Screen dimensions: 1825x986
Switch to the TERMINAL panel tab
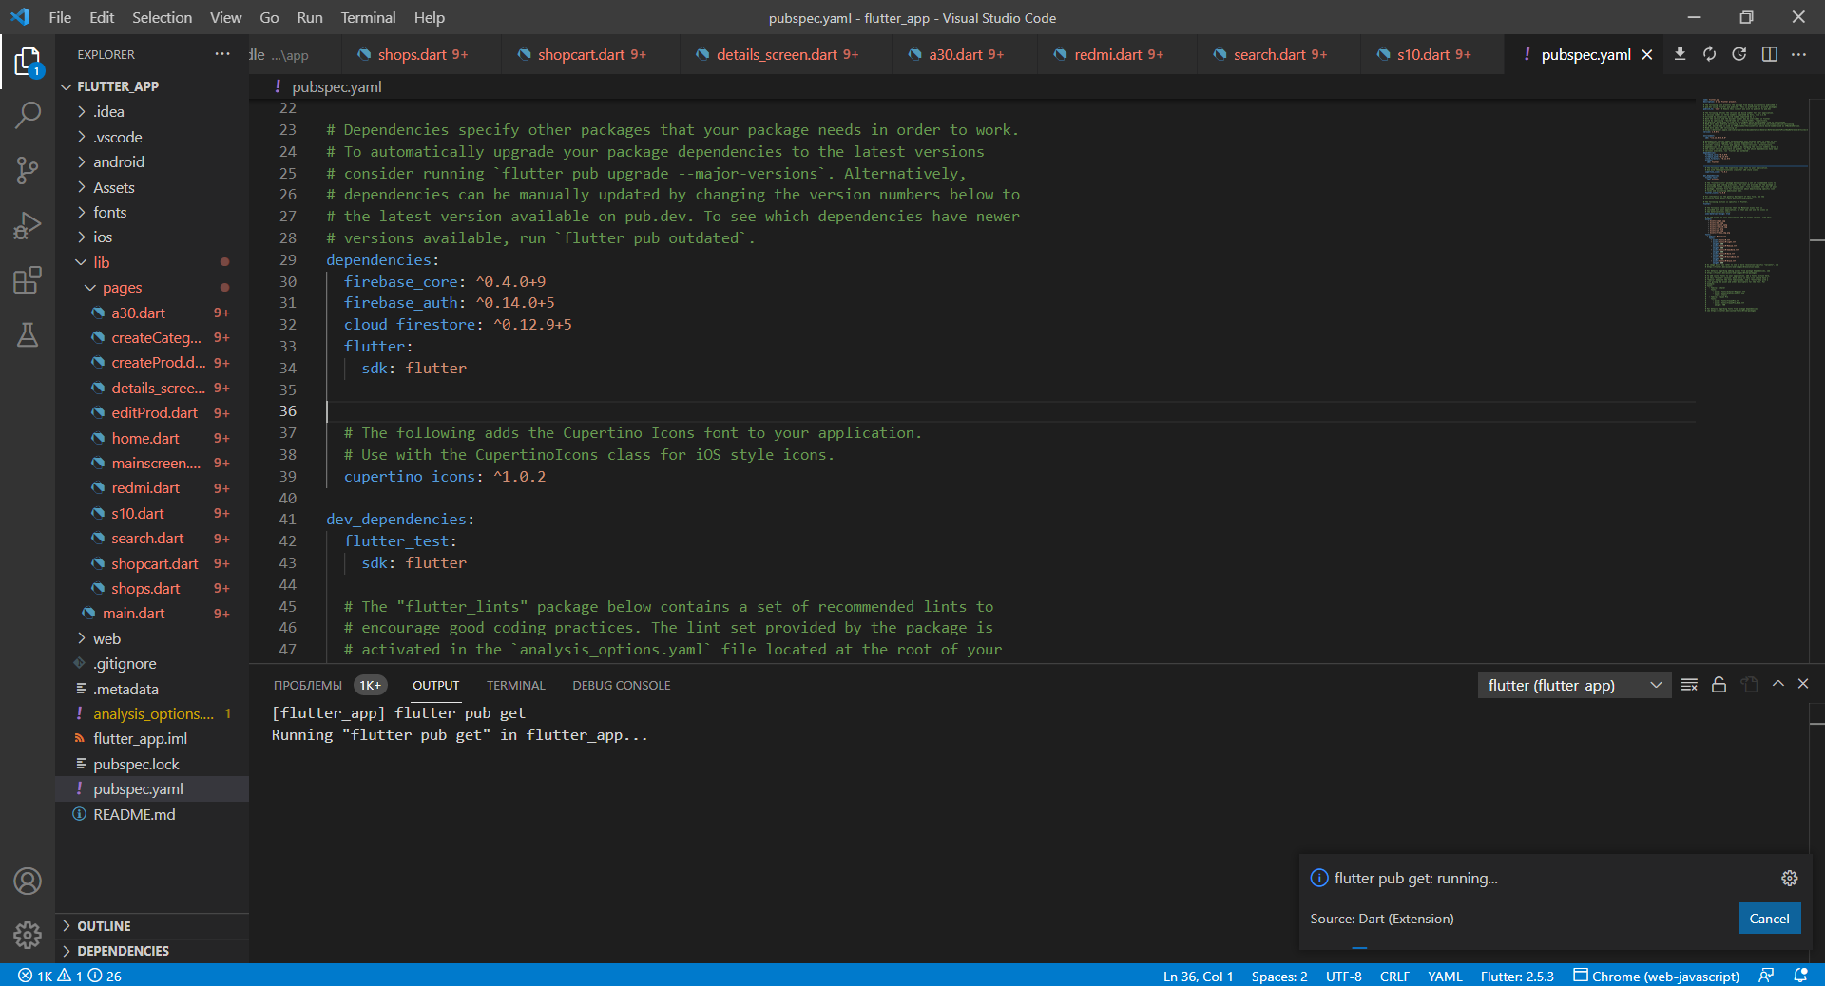[x=515, y=685]
